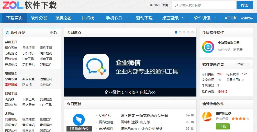
Task: Open the red 密码破解 link
Action: click(x=11, y=85)
